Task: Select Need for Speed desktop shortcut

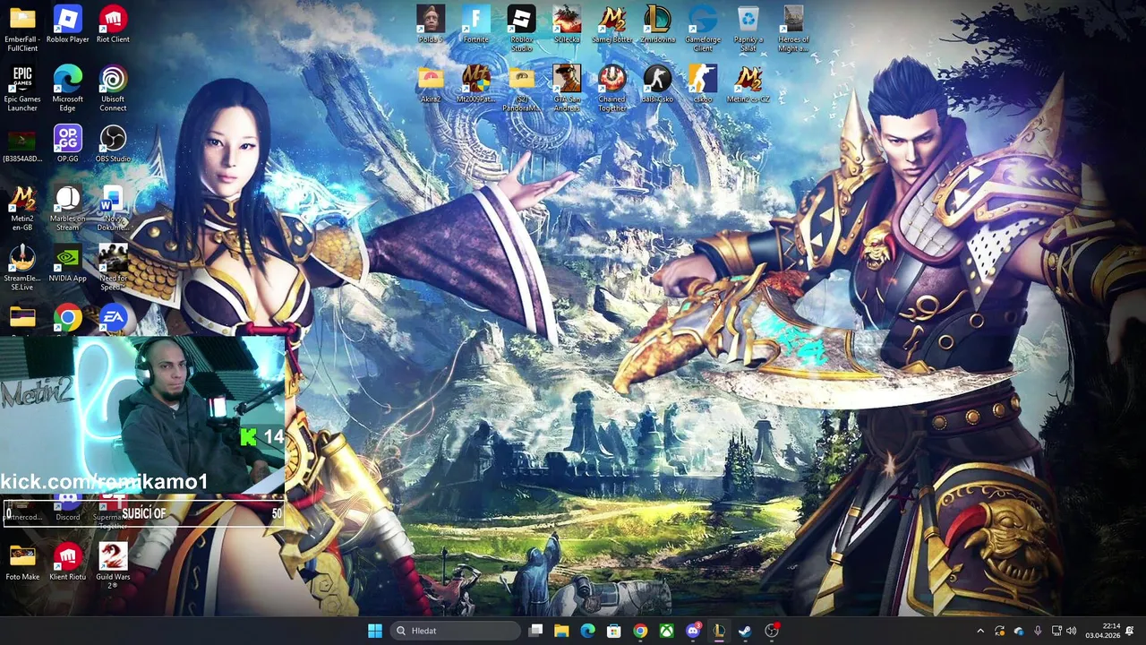Action: (113, 268)
